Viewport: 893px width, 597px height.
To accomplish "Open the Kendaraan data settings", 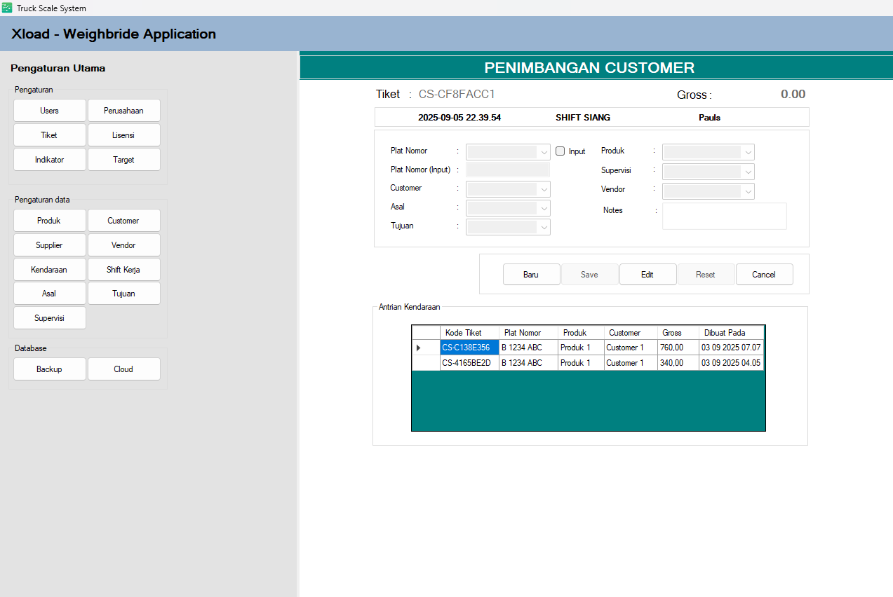I will [x=49, y=270].
